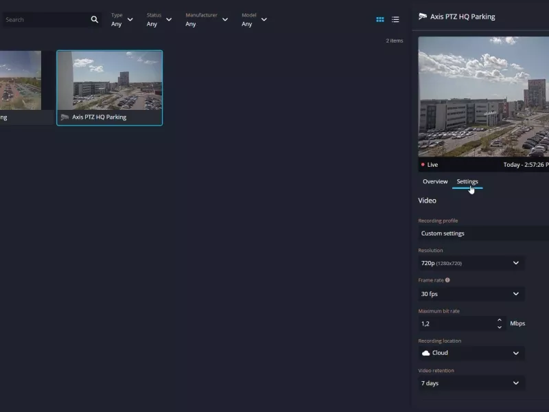Click the Frame rate info icon
Screen dimensions: 549x412
click(447, 280)
